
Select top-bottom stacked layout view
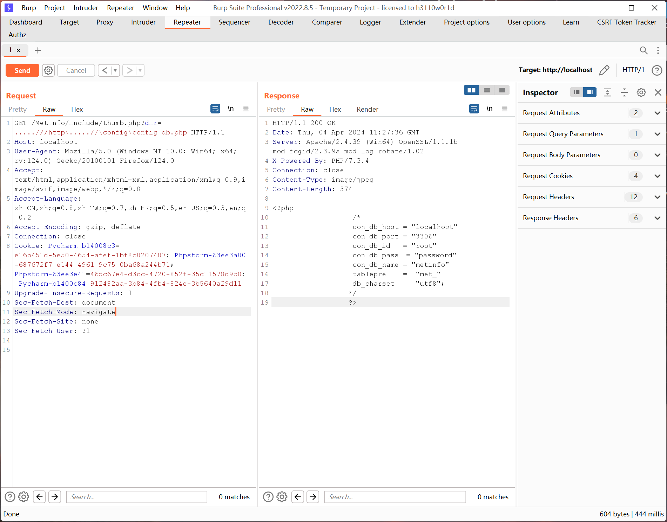point(487,90)
